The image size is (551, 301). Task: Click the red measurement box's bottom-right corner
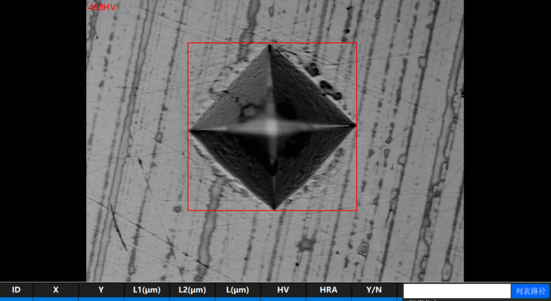tap(356, 211)
